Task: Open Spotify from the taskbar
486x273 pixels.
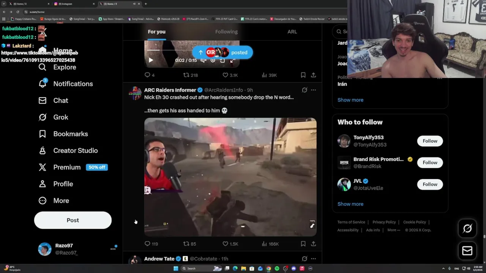Action: (x=277, y=268)
